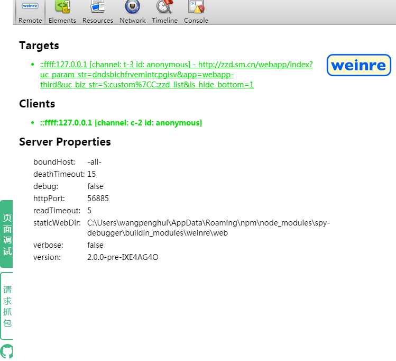
Task: Click the staticWebDir: label
Action: tap(57, 223)
